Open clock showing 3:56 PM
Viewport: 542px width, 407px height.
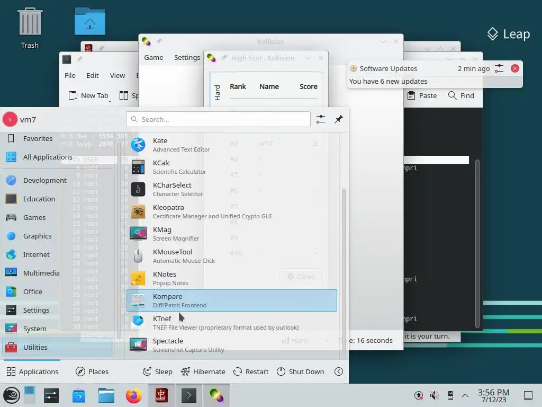(494, 395)
